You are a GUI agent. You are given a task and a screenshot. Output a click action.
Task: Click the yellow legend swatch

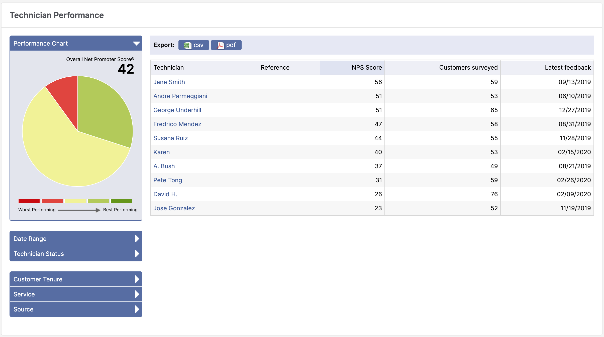(75, 201)
